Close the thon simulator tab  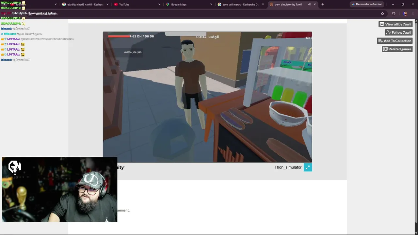(315, 5)
